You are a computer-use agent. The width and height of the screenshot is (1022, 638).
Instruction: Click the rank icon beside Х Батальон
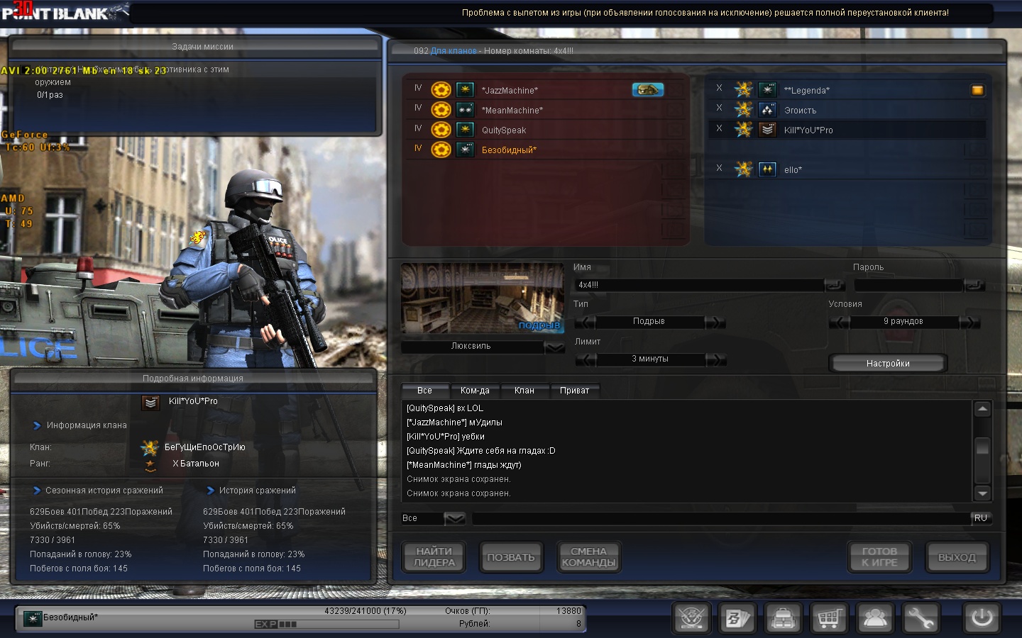point(150,465)
